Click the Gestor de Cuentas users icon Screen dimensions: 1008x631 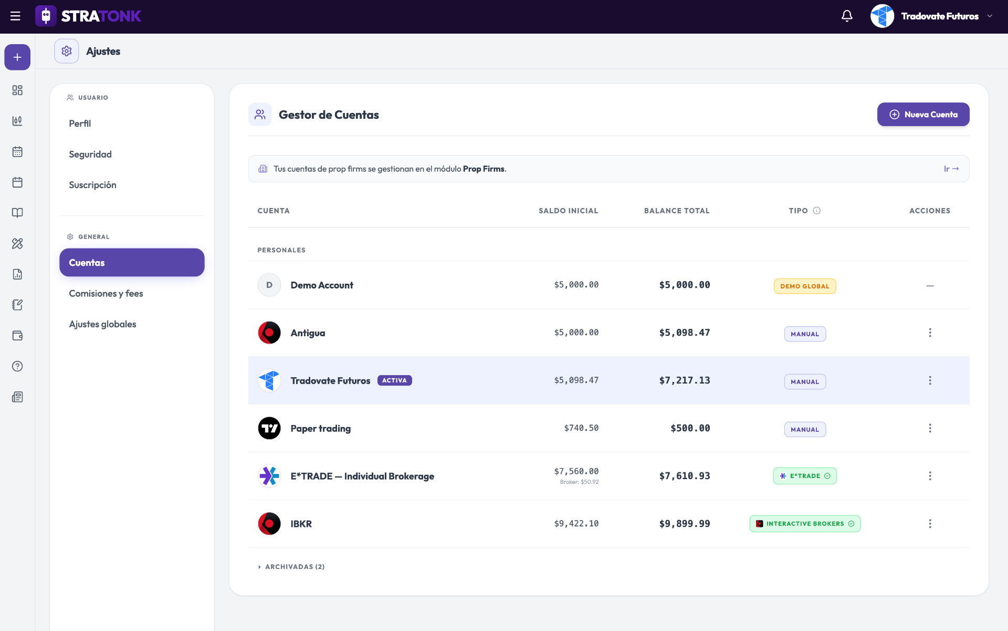click(260, 115)
